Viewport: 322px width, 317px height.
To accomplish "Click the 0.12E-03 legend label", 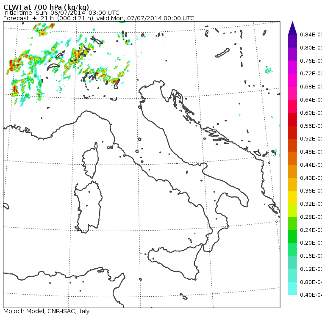I will coord(311,269).
